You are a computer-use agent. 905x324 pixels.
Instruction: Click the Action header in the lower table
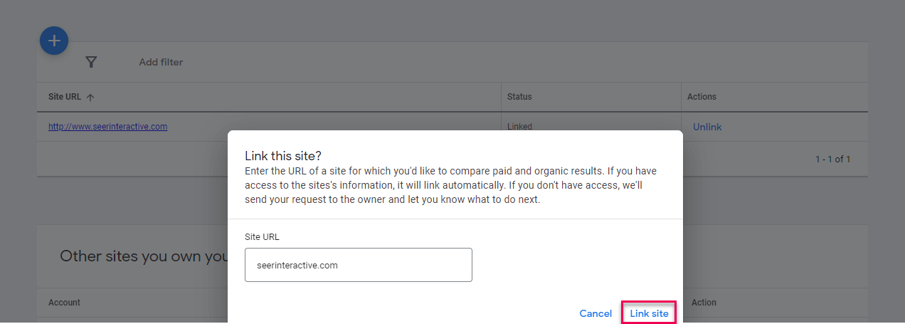click(704, 303)
